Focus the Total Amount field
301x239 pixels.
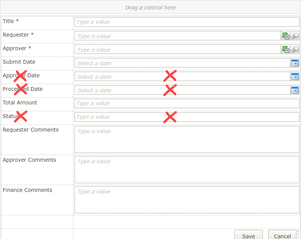click(187, 103)
